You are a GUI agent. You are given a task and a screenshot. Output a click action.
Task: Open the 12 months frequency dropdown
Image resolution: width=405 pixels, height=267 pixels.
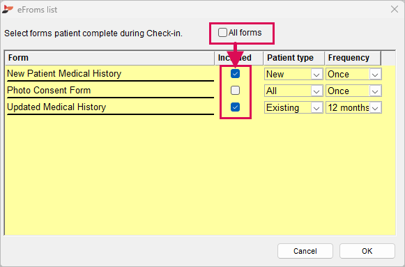coord(353,107)
